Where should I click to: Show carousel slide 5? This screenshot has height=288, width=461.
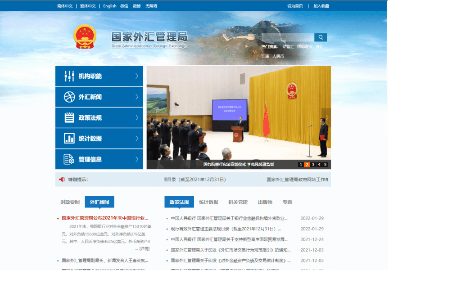(325, 165)
